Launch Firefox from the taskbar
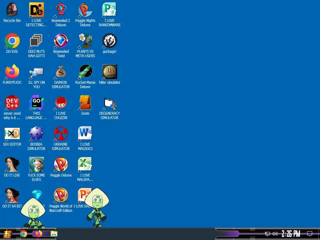This screenshot has width=320, height=240. click(x=39, y=234)
